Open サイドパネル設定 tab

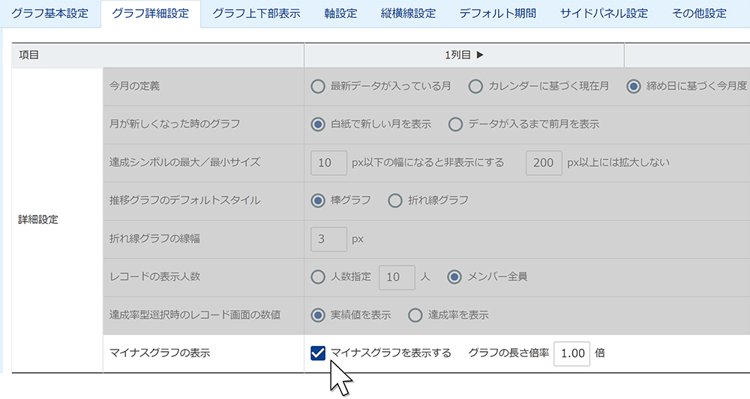coord(604,13)
